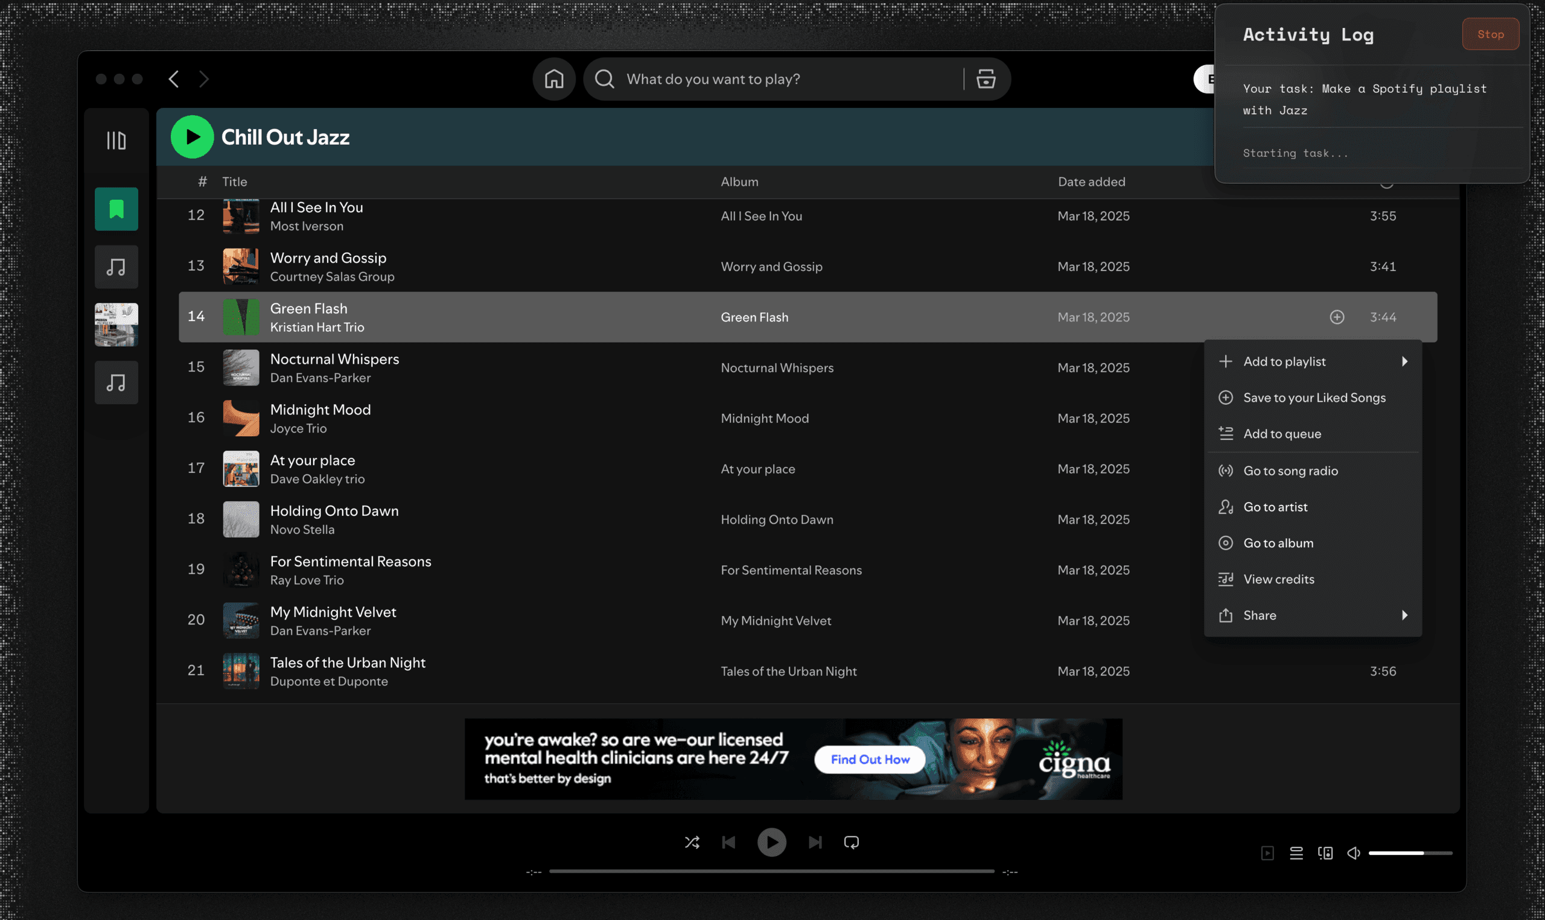
Task: Add Green Flash to Liked Songs plus icon
Action: tap(1337, 317)
